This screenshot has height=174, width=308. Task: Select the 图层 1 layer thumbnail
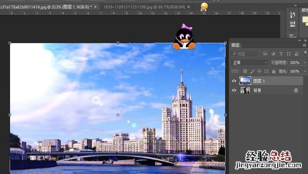245,81
